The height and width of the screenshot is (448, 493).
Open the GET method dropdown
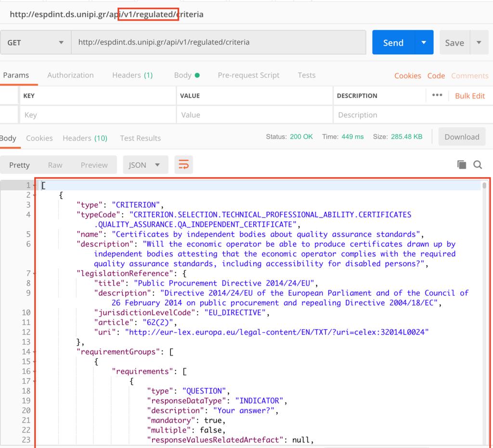[x=36, y=42]
